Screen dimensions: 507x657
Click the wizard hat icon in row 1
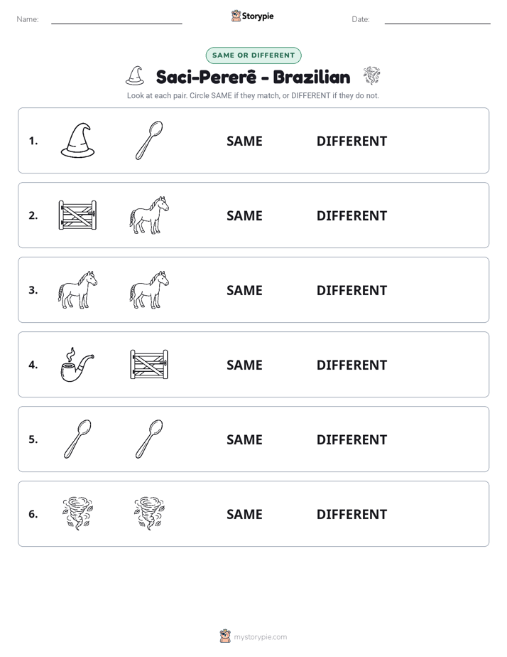(78, 140)
